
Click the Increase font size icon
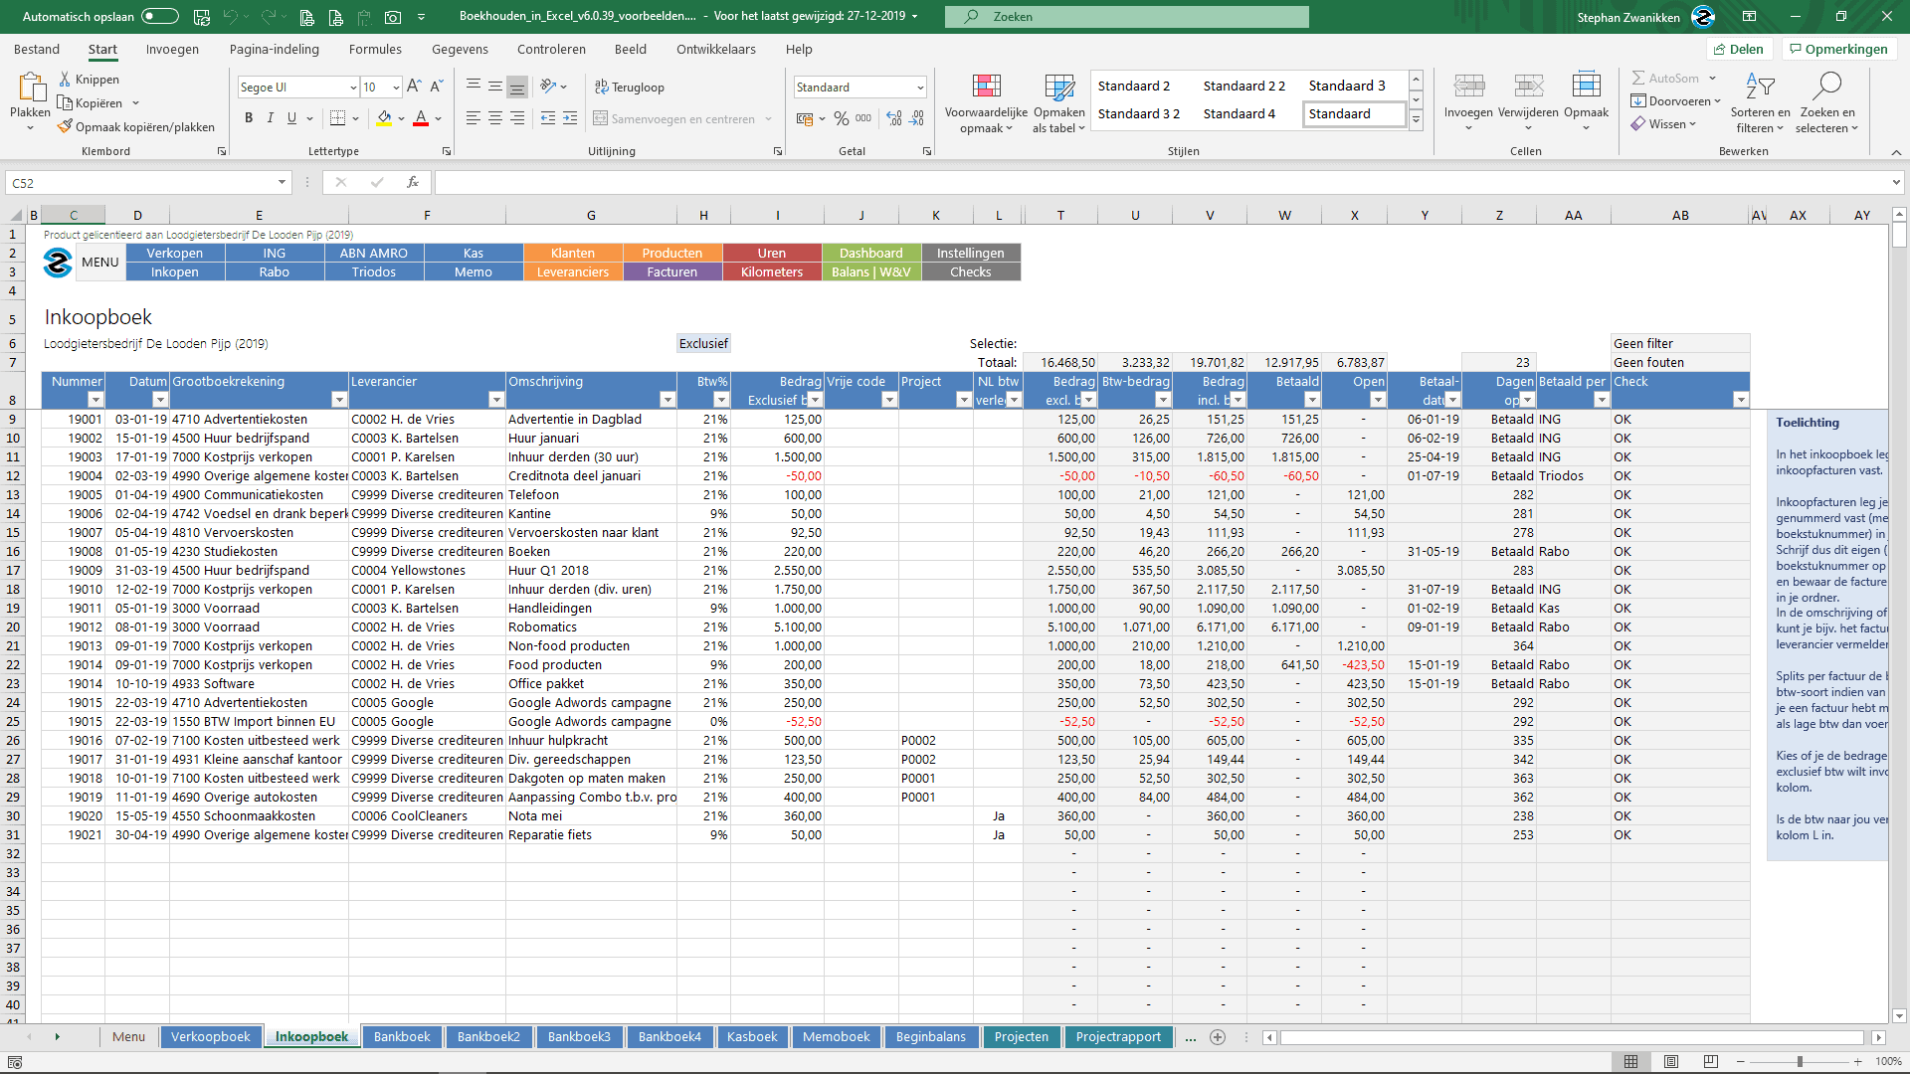click(414, 87)
